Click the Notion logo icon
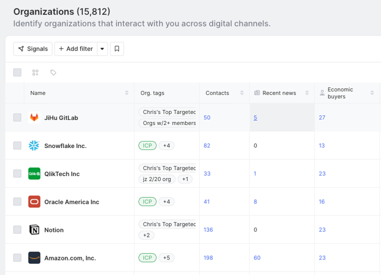Screen dimensions: 381x275 click(x=34, y=229)
